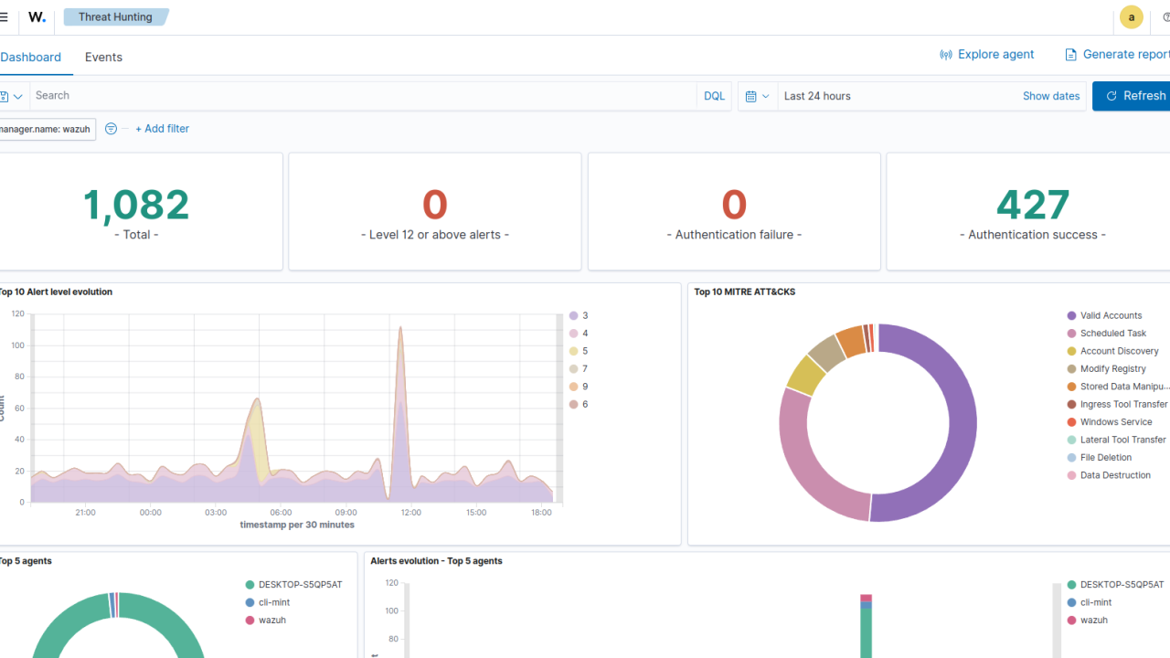This screenshot has height=658, width=1170.
Task: Toggle level 4 legend color swatch
Action: (574, 334)
